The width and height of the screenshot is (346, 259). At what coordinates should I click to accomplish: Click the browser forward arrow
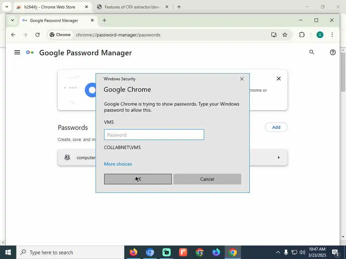(x=25, y=35)
